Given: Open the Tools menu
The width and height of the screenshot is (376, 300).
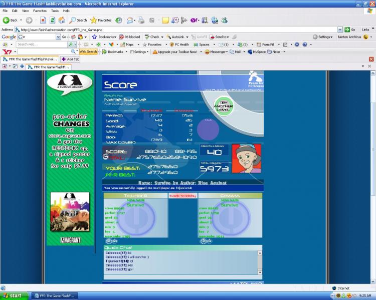Looking at the screenshot, I should (55, 10).
